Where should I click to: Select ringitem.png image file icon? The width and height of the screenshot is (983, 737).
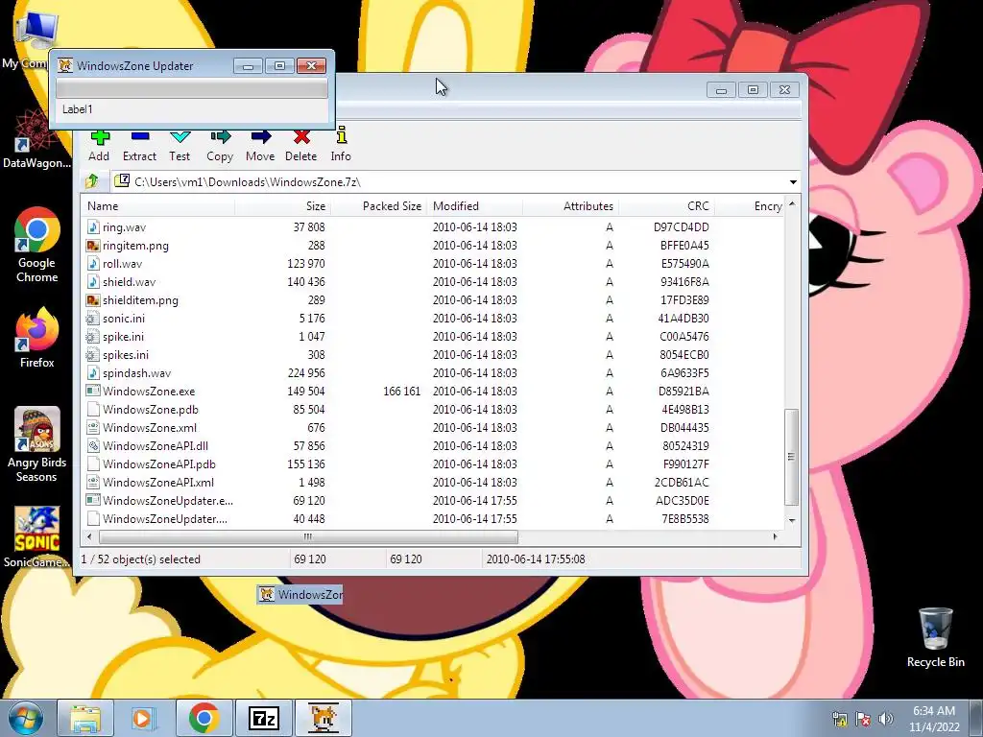tap(93, 246)
